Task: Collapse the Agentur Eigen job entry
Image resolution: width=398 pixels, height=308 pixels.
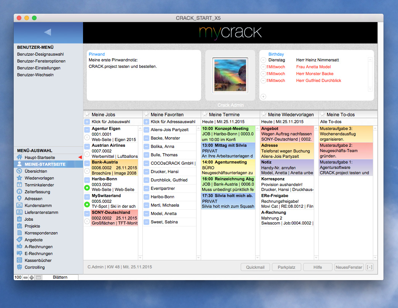Action: [x=87, y=128]
